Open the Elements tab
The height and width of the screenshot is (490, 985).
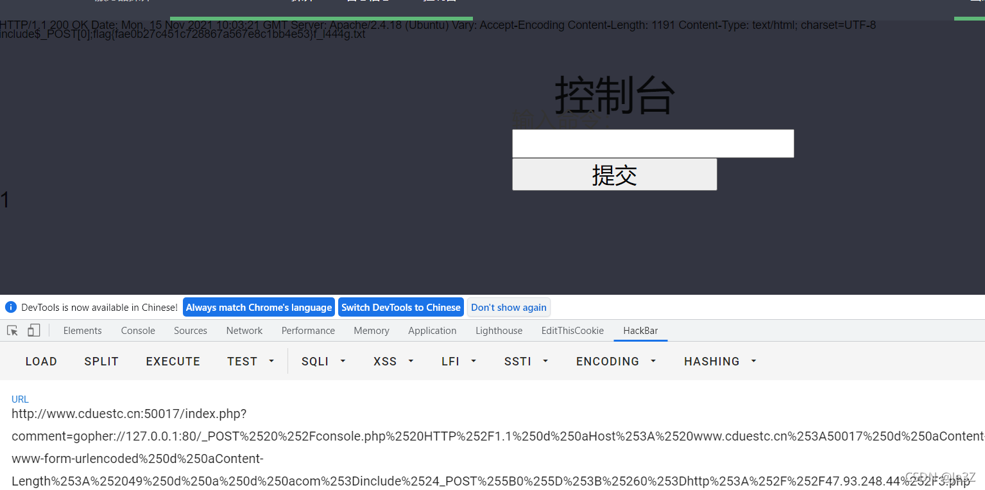82,331
